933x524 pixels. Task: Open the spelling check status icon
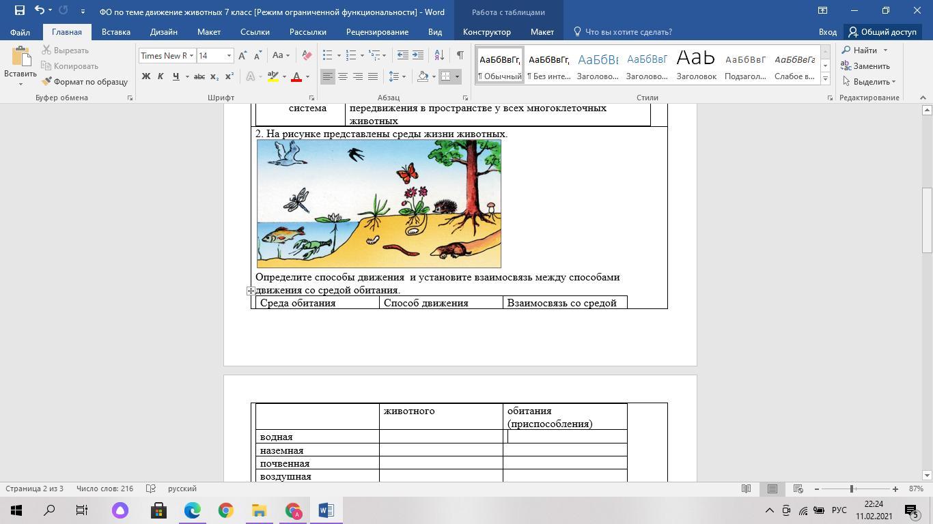(x=150, y=489)
